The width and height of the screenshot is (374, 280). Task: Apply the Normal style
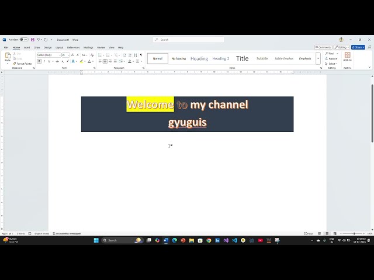pos(158,58)
